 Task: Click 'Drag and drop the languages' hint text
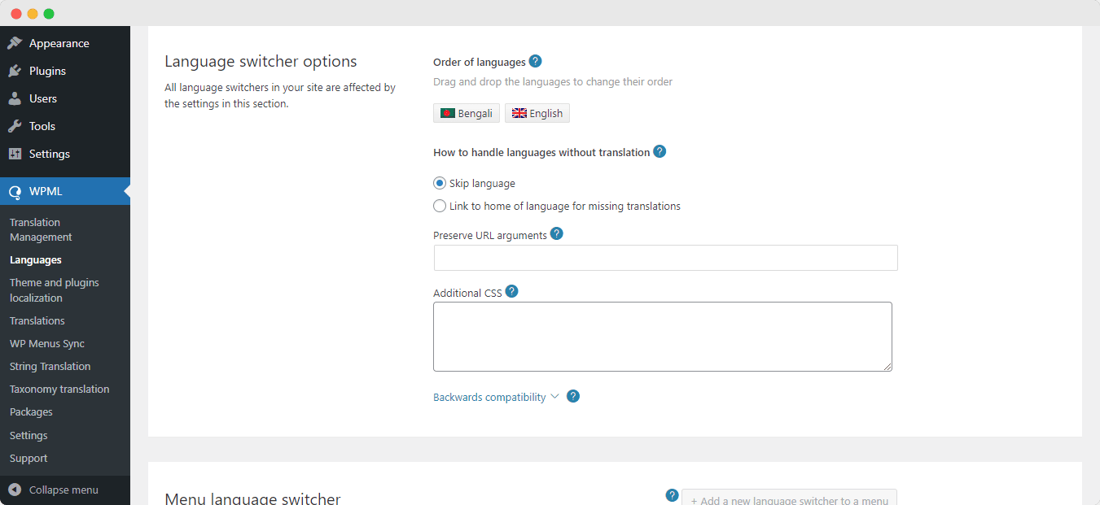(553, 81)
